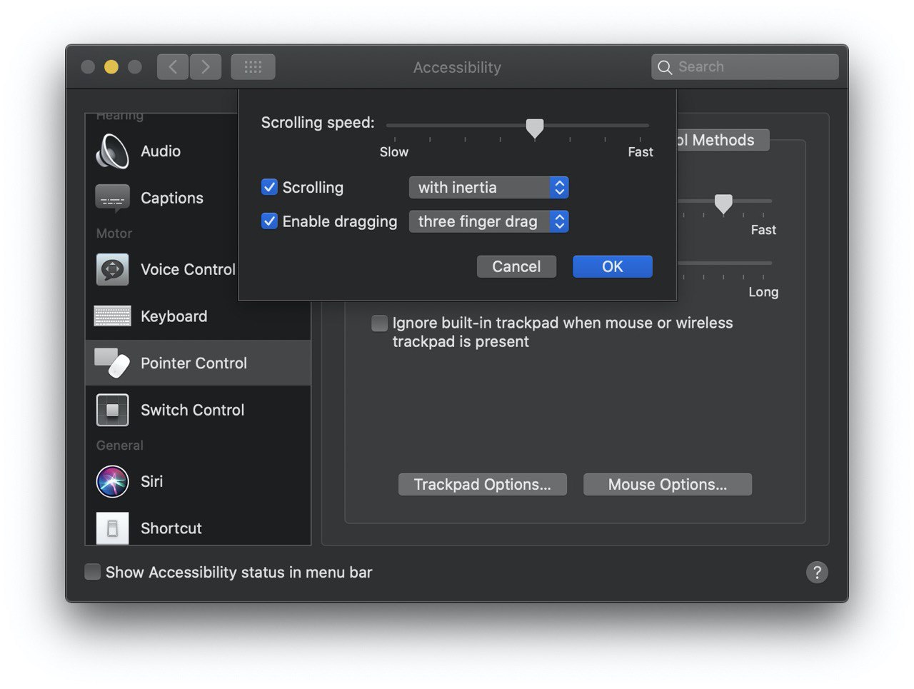Click the Pointer Control label text
The image size is (914, 689).
pos(194,363)
